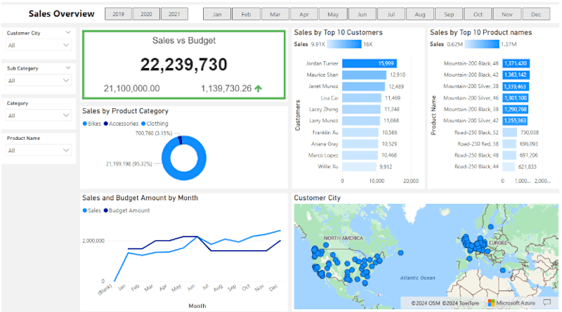Filter by month Jan
Viewport: 562px width, 312px height.
tap(217, 14)
